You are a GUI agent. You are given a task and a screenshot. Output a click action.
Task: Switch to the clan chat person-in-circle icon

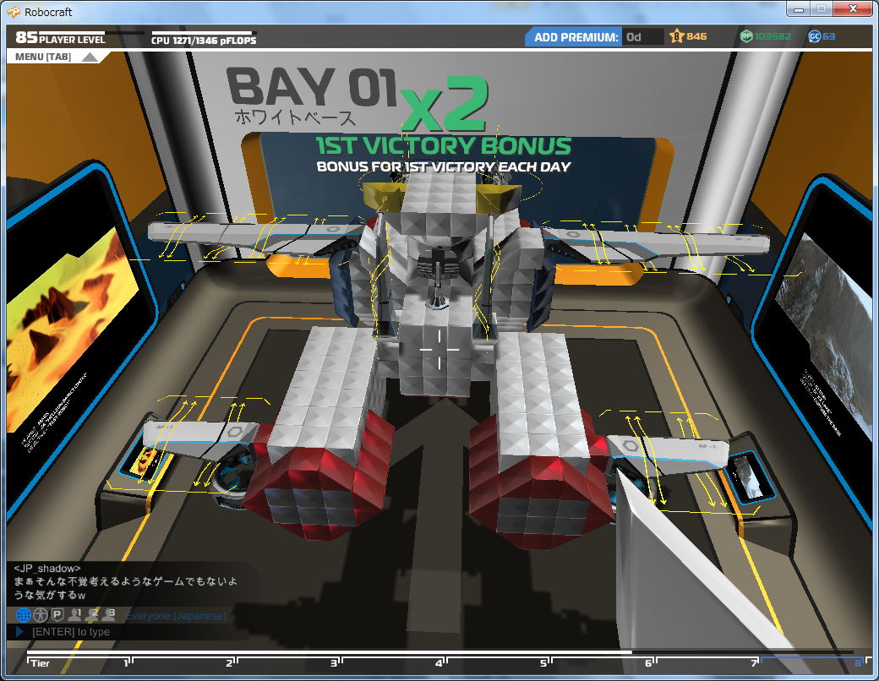pos(41,615)
